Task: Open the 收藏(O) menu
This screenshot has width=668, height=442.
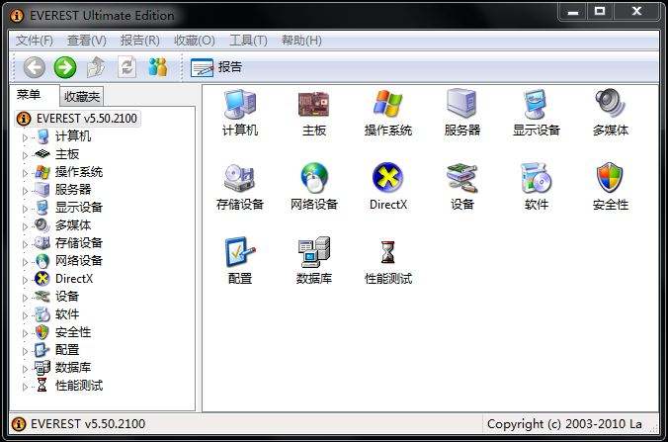Action: (195, 41)
